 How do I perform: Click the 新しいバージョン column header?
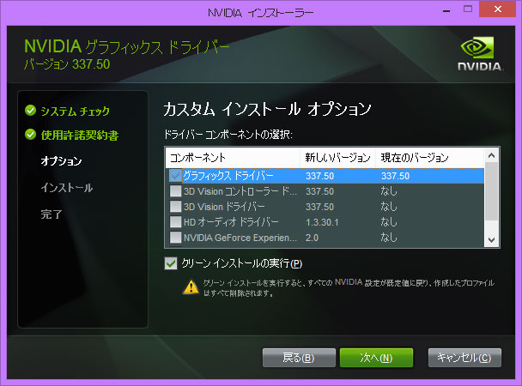pos(338,158)
